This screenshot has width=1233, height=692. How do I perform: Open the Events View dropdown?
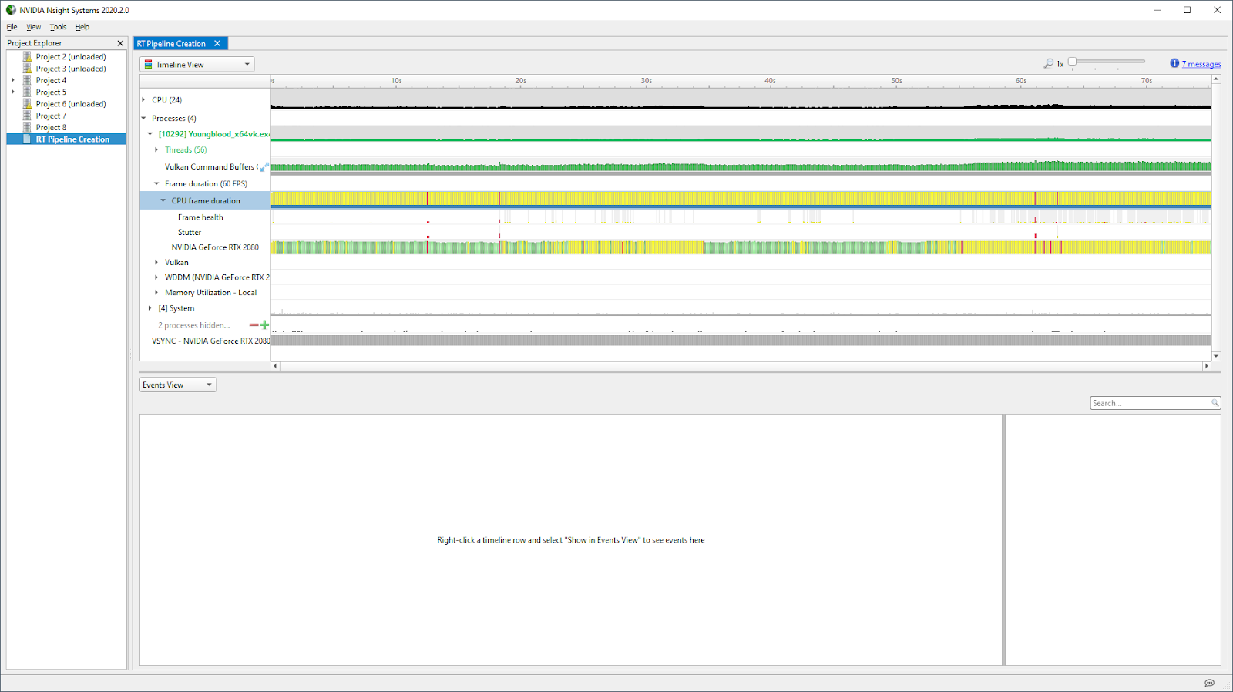click(x=178, y=385)
